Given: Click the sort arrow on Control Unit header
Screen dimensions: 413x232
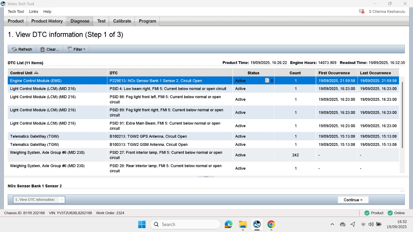Looking at the screenshot, I should 36,73.
